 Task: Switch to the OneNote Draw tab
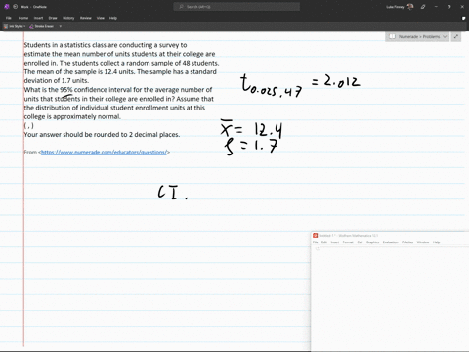[53, 18]
